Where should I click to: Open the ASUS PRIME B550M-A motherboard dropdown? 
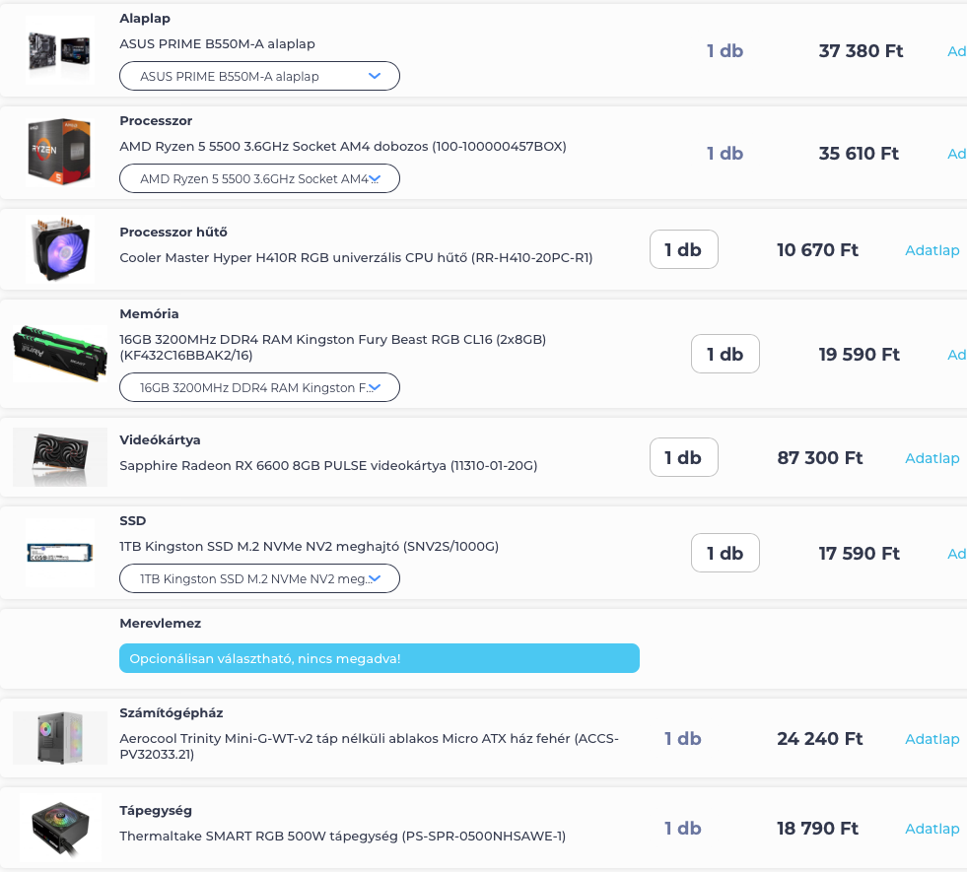coord(259,76)
